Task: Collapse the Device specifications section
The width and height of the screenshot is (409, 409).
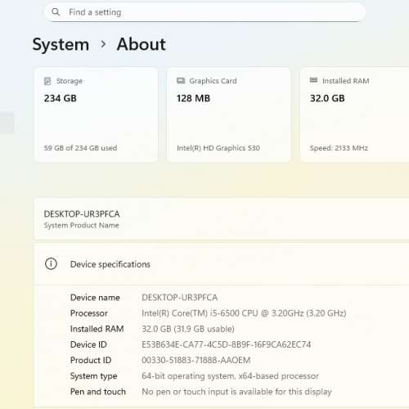Action: point(221,264)
